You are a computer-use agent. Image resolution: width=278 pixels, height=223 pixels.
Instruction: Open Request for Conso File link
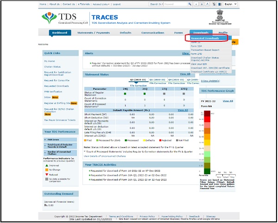(57, 80)
